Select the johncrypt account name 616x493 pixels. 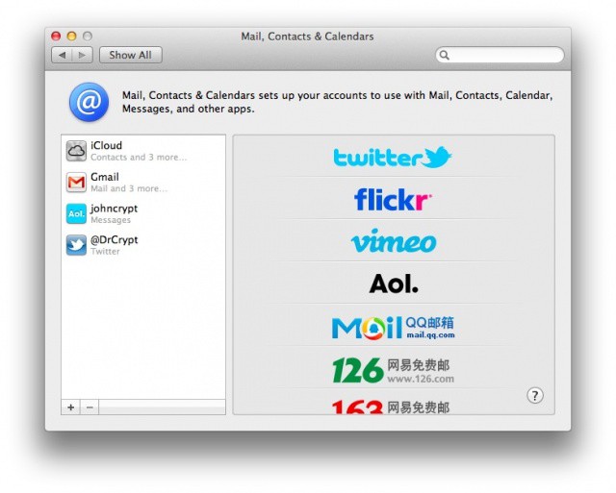[x=114, y=209]
